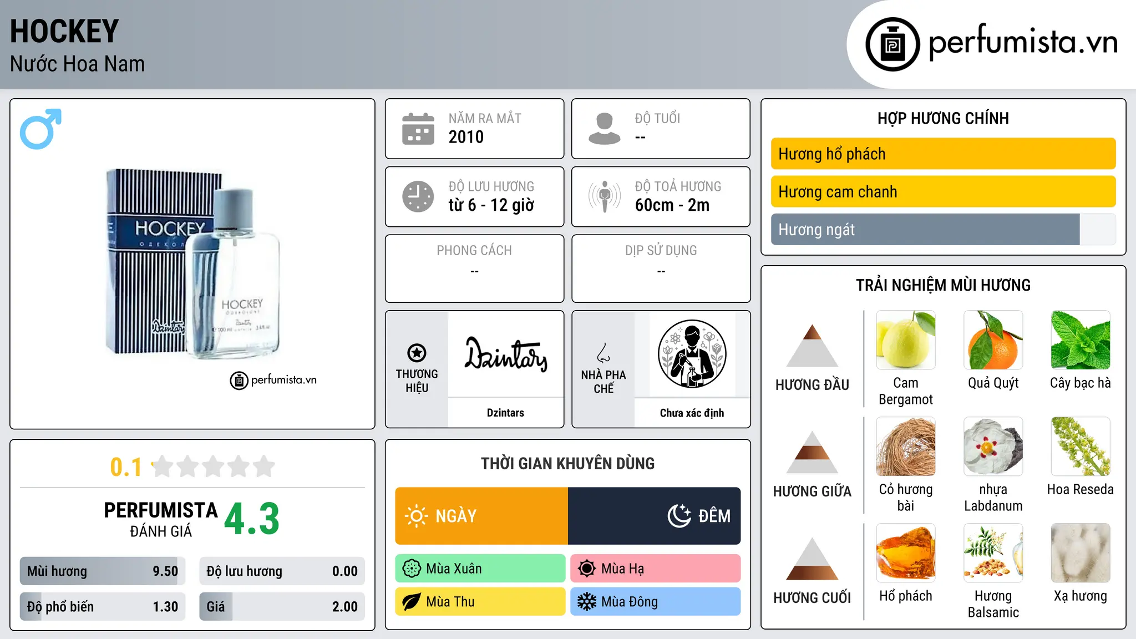Select the Đêm time segment
Image resolution: width=1136 pixels, height=639 pixels.
click(x=654, y=516)
